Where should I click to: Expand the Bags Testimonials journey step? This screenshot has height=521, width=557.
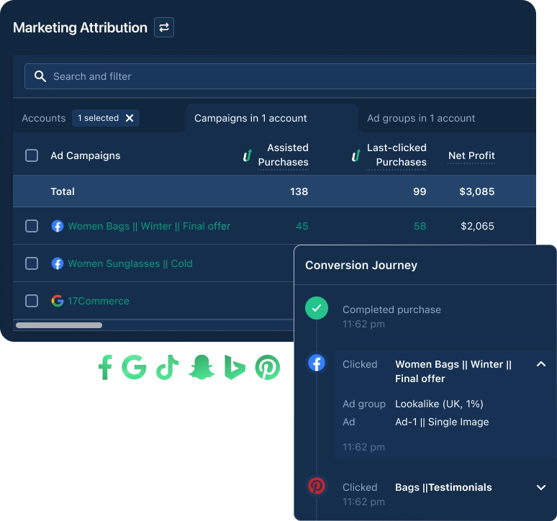coord(541,487)
